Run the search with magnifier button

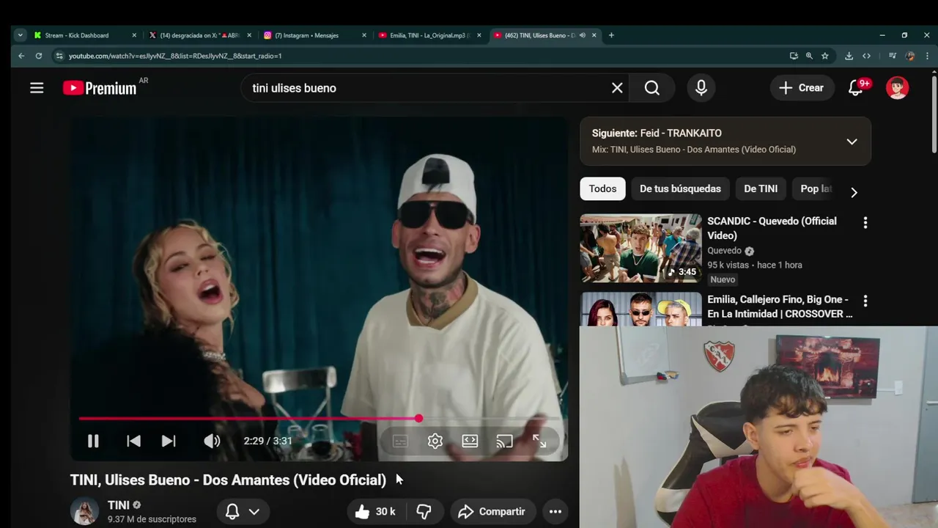pyautogui.click(x=652, y=88)
